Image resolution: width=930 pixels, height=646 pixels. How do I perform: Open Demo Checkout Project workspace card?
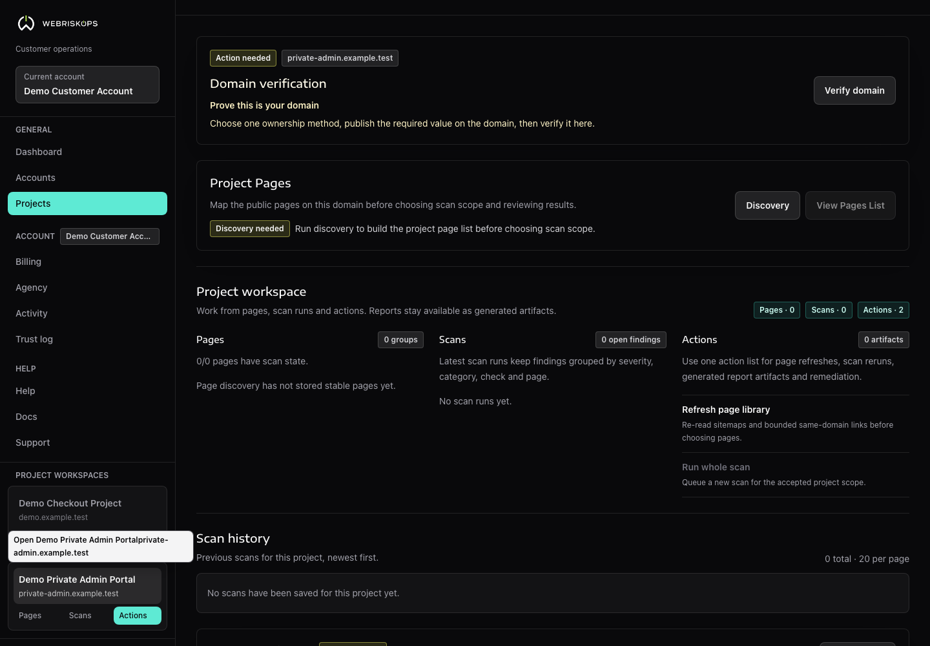click(87, 509)
